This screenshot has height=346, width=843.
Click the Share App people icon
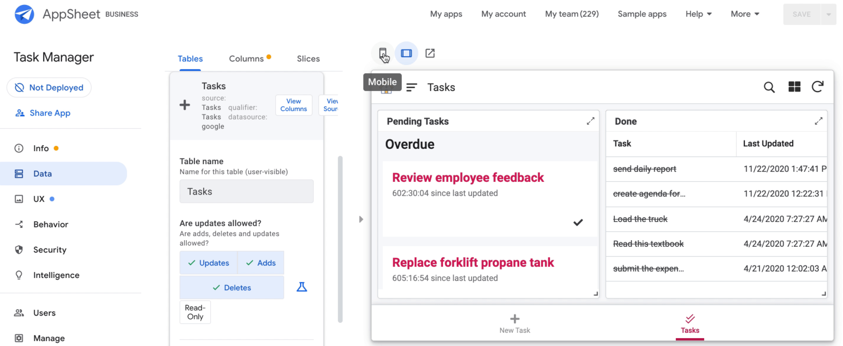point(20,113)
